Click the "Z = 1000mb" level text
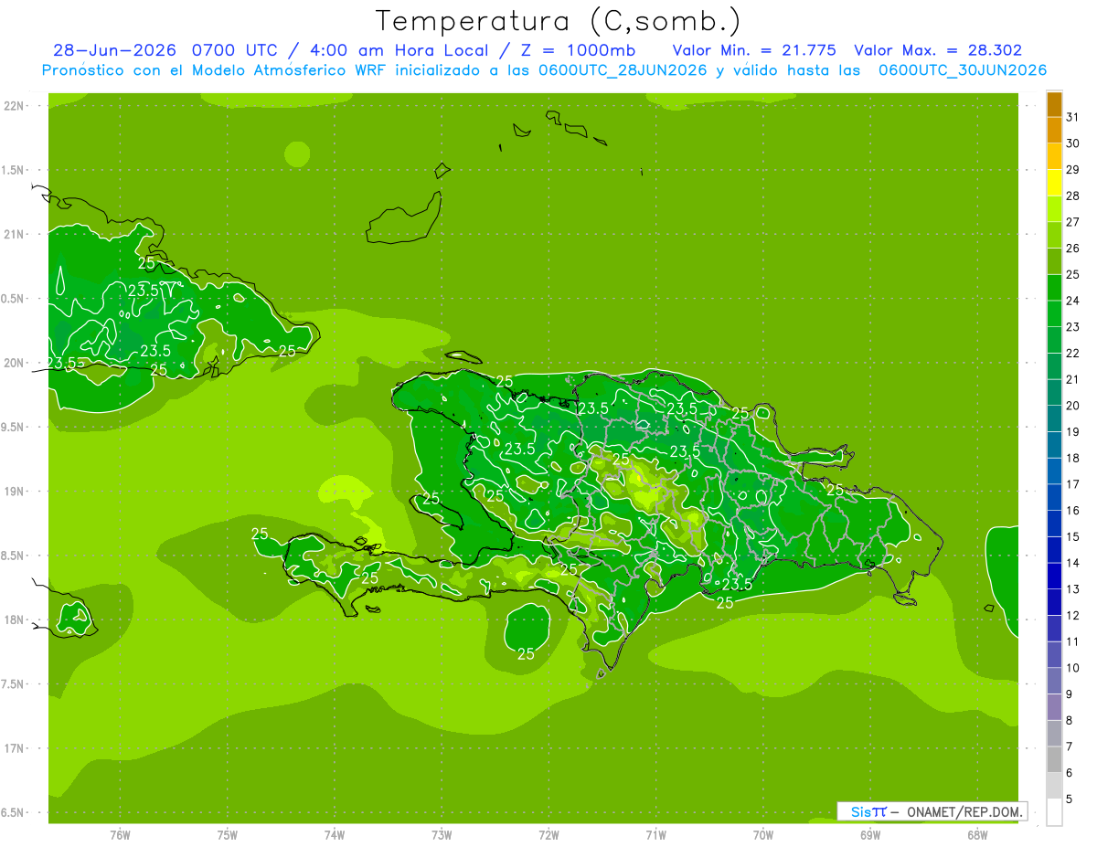Viewport: 1097px width, 847px height. point(577,50)
